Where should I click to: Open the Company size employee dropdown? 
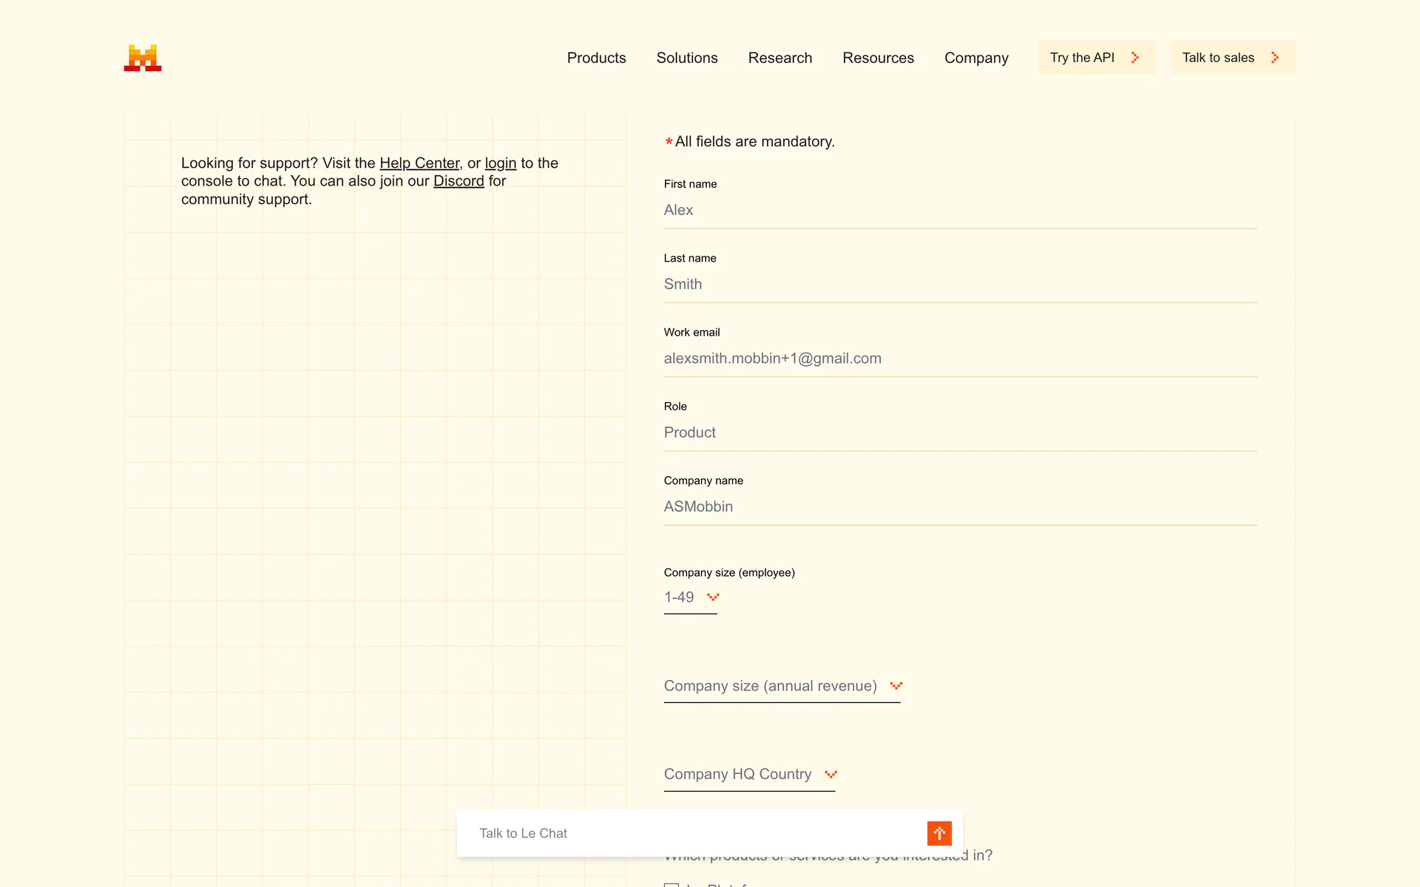(691, 597)
